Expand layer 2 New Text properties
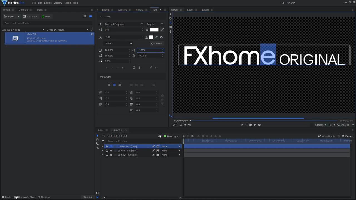This screenshot has width=356, height=200. pyautogui.click(x=102, y=151)
